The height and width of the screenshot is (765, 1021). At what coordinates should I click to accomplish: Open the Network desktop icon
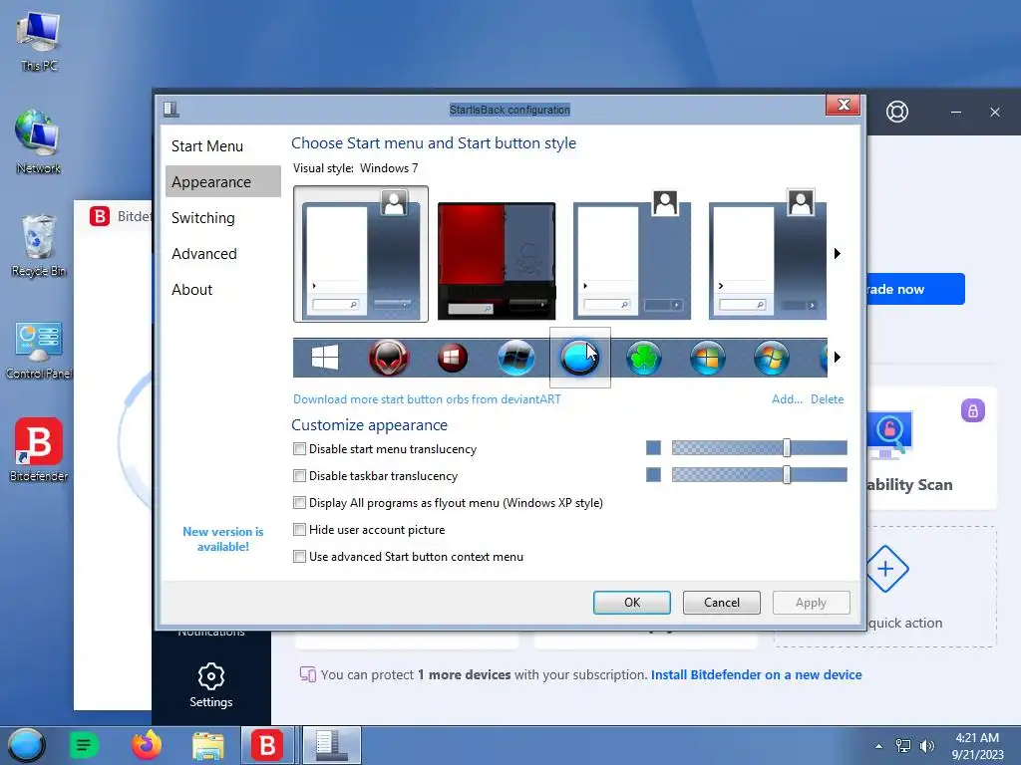tap(39, 141)
